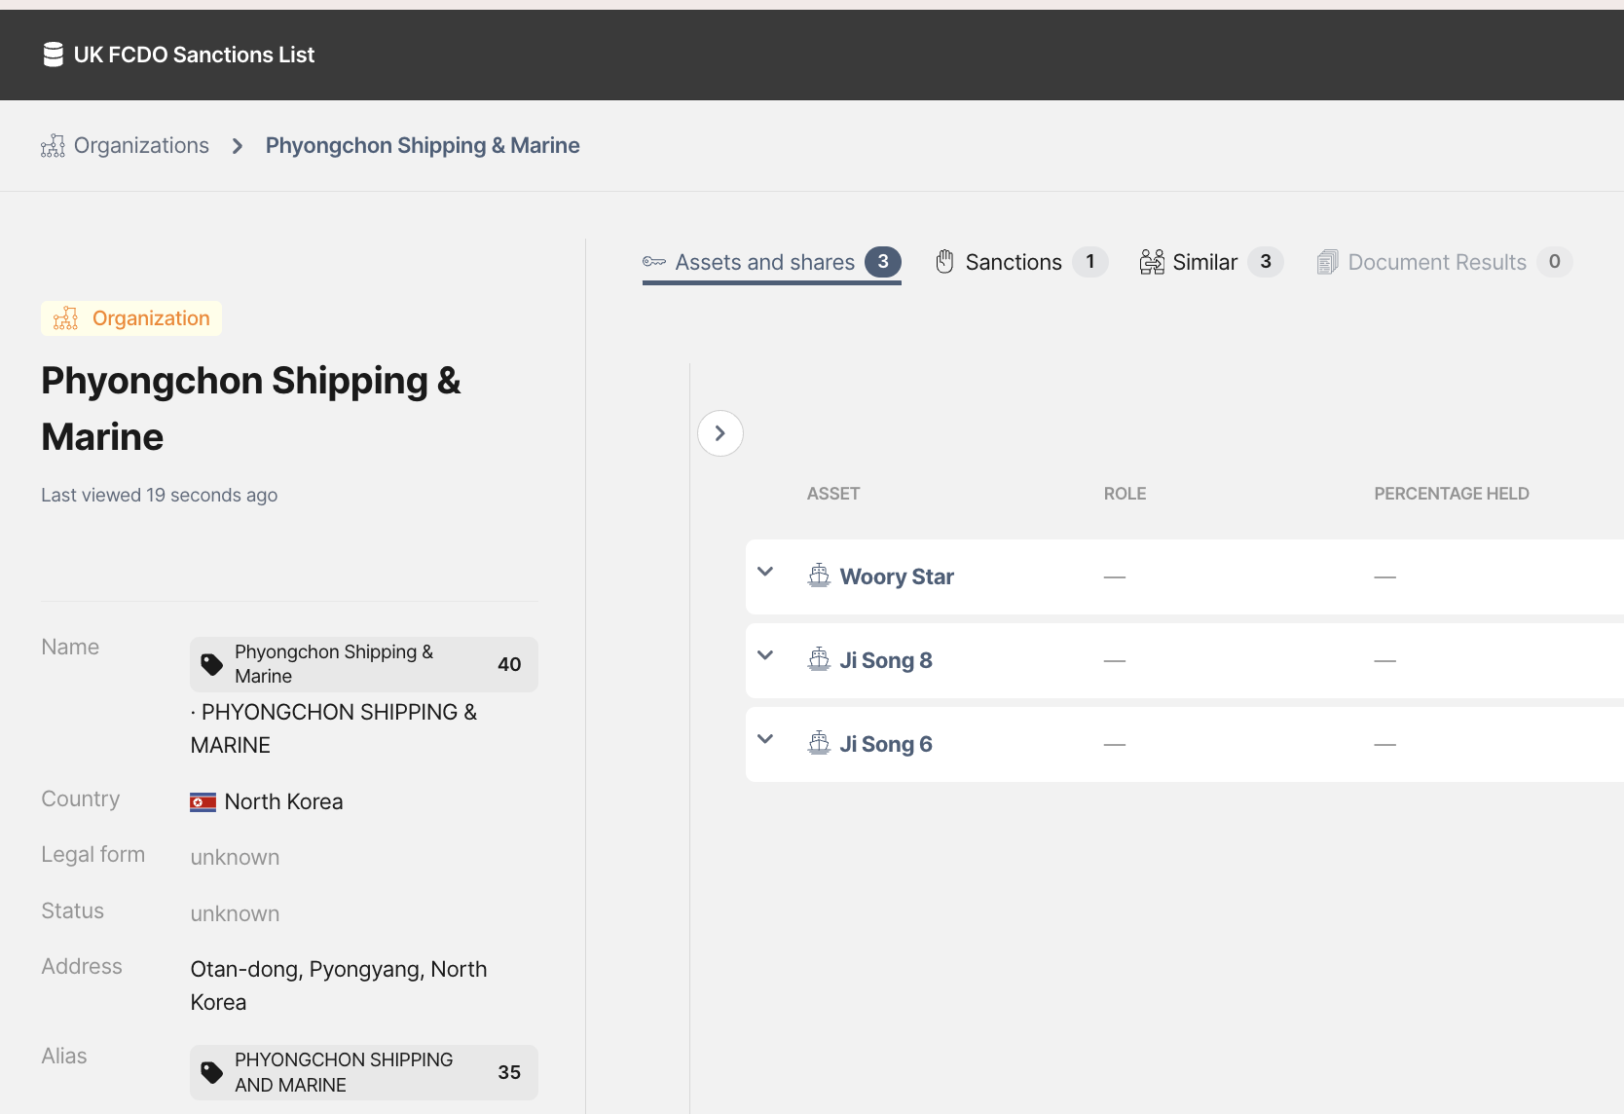Click the uppercase PHYONGCHON SHIPPING & MARINE name variant
Image resolution: width=1624 pixels, height=1114 pixels.
tap(334, 728)
